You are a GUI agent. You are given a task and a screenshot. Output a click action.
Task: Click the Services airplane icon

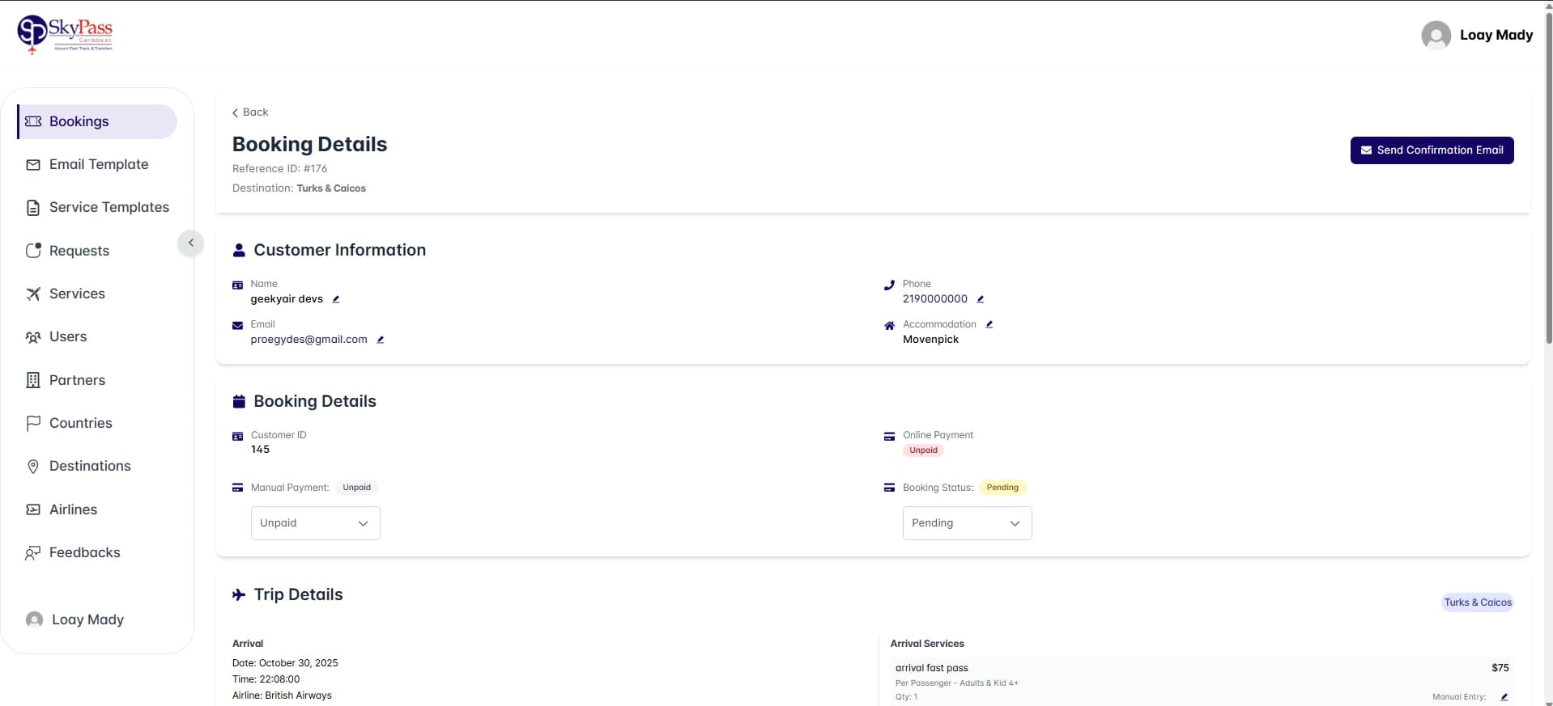point(33,294)
